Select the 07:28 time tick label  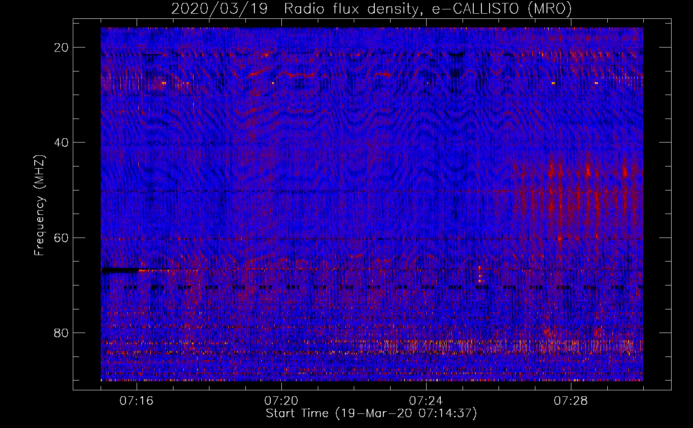[x=571, y=401]
